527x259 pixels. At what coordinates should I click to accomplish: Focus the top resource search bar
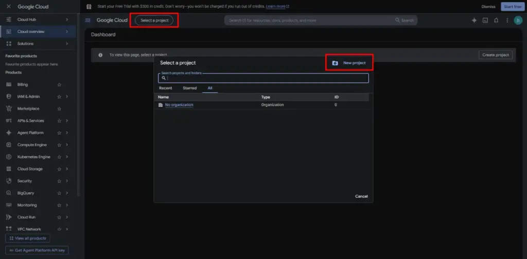point(321,21)
